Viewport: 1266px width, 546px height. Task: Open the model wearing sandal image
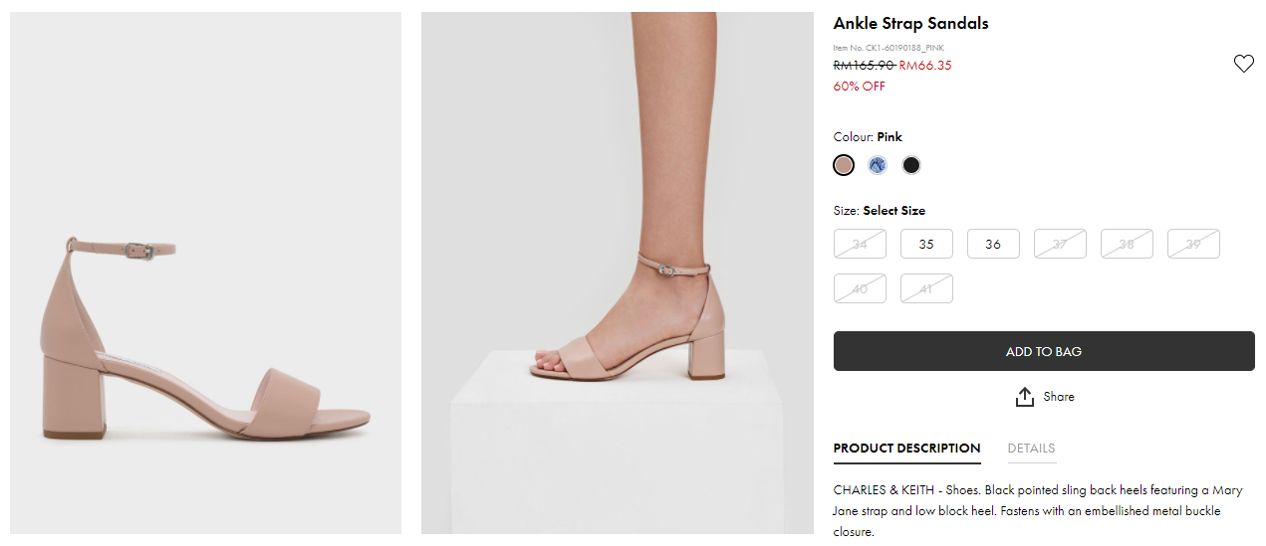(x=617, y=273)
